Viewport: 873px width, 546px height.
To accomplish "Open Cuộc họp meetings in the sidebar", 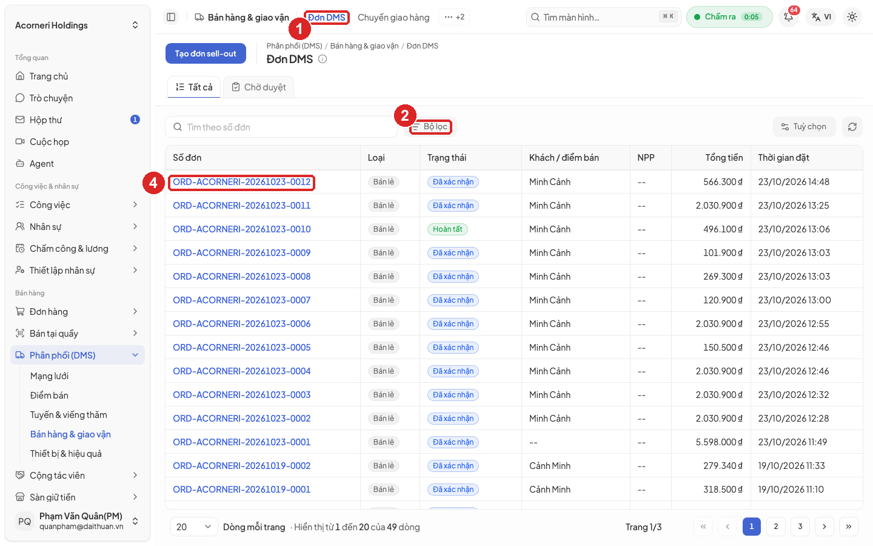I will point(78,142).
